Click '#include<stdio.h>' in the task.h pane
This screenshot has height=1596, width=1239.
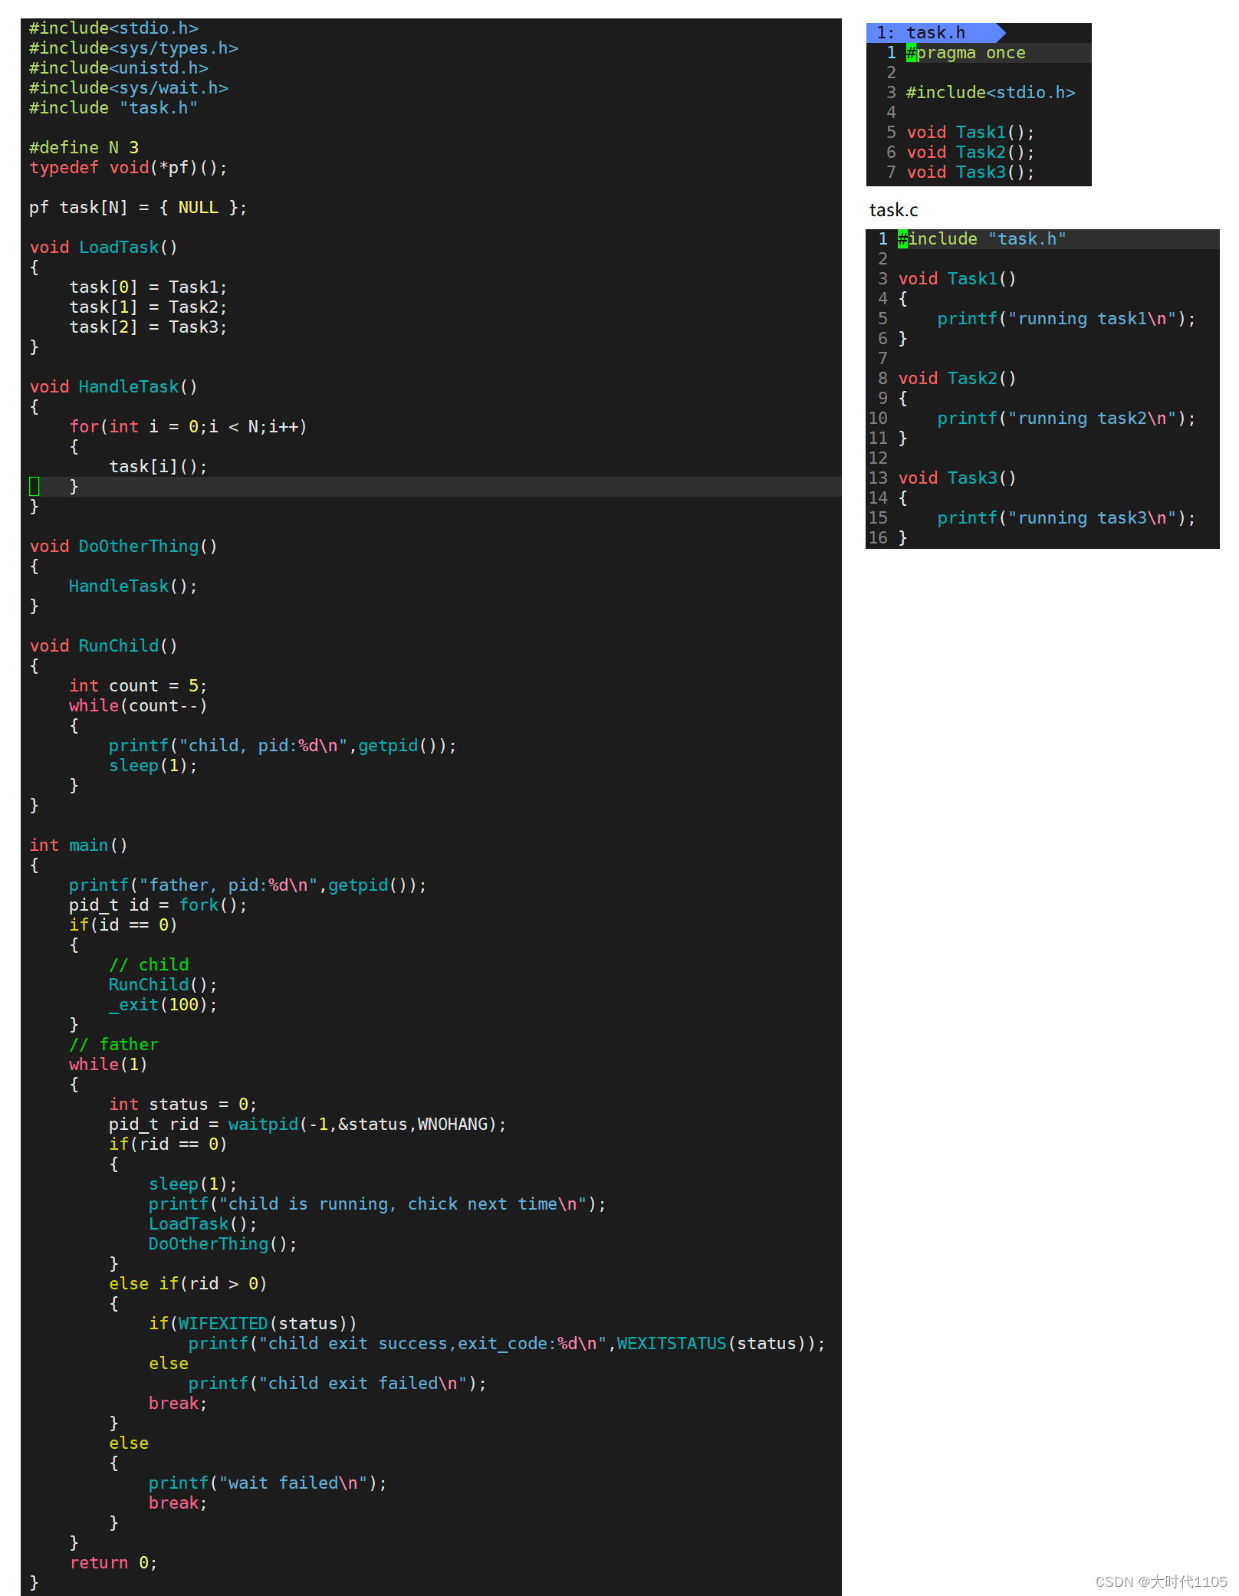pyautogui.click(x=991, y=93)
